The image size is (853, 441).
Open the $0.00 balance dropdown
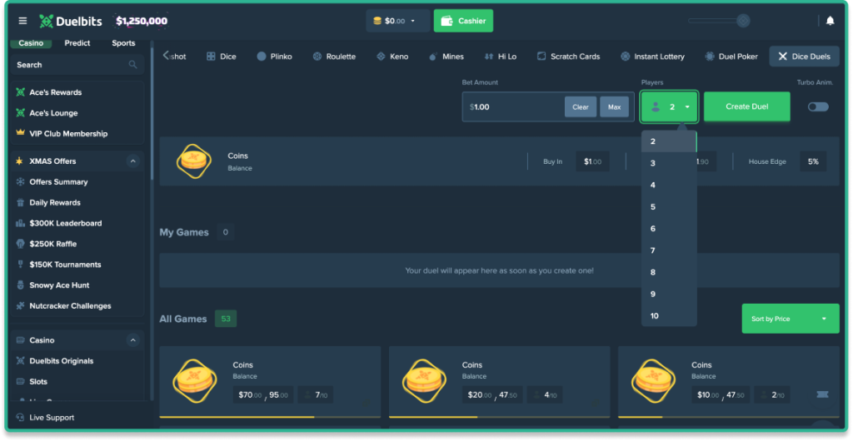tap(397, 21)
